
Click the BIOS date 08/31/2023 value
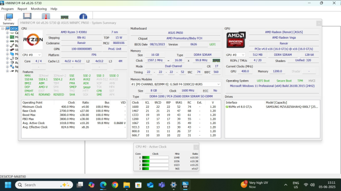point(158,44)
